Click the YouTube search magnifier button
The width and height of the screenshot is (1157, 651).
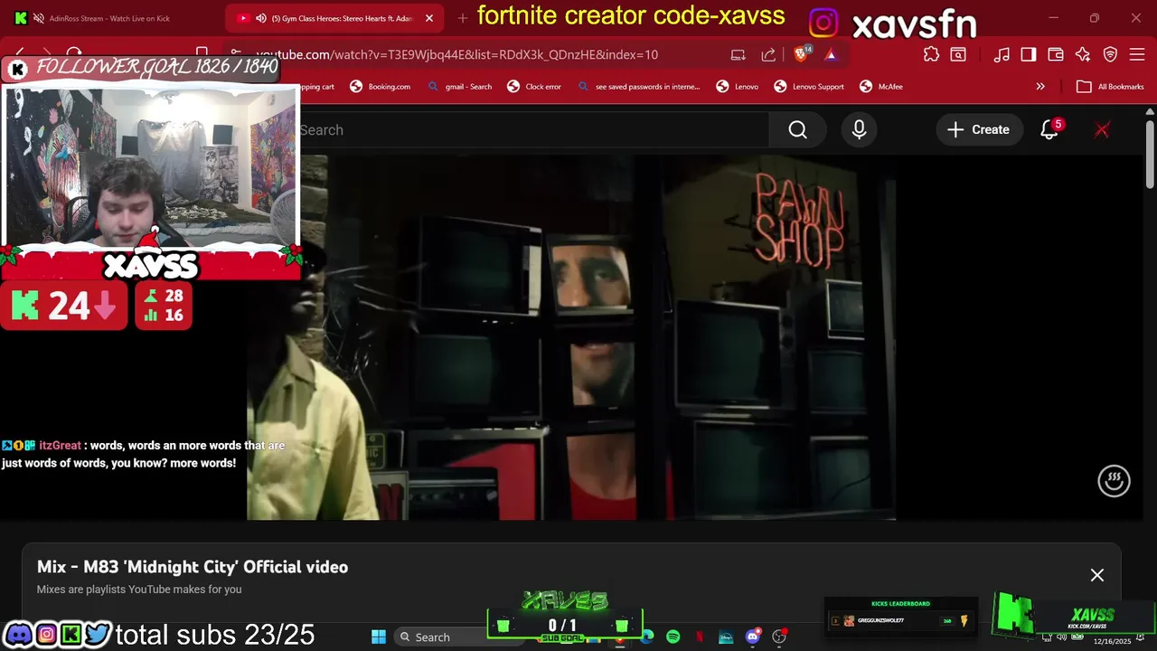coord(797,130)
